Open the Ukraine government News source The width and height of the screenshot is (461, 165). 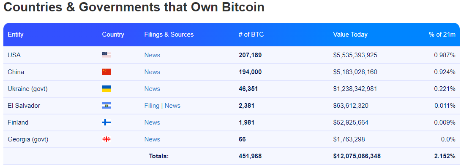pos(152,89)
